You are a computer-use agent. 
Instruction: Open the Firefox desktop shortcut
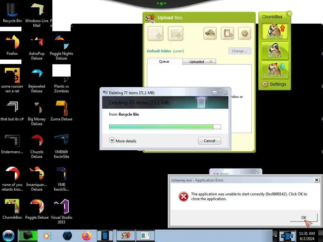[x=12, y=45]
